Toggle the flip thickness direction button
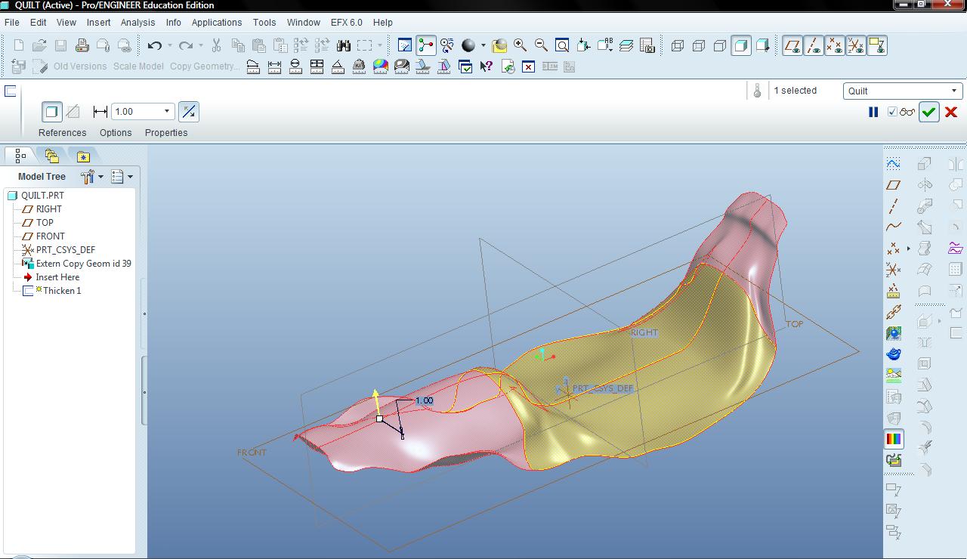967x559 pixels. (189, 112)
